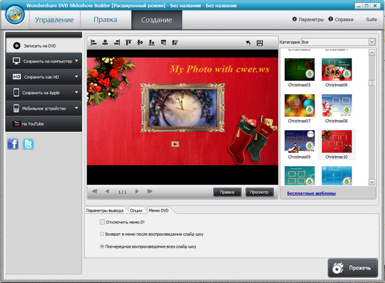The width and height of the screenshot is (385, 283).
Task: Click the framed clock photo in preview
Action: [x=183, y=108]
